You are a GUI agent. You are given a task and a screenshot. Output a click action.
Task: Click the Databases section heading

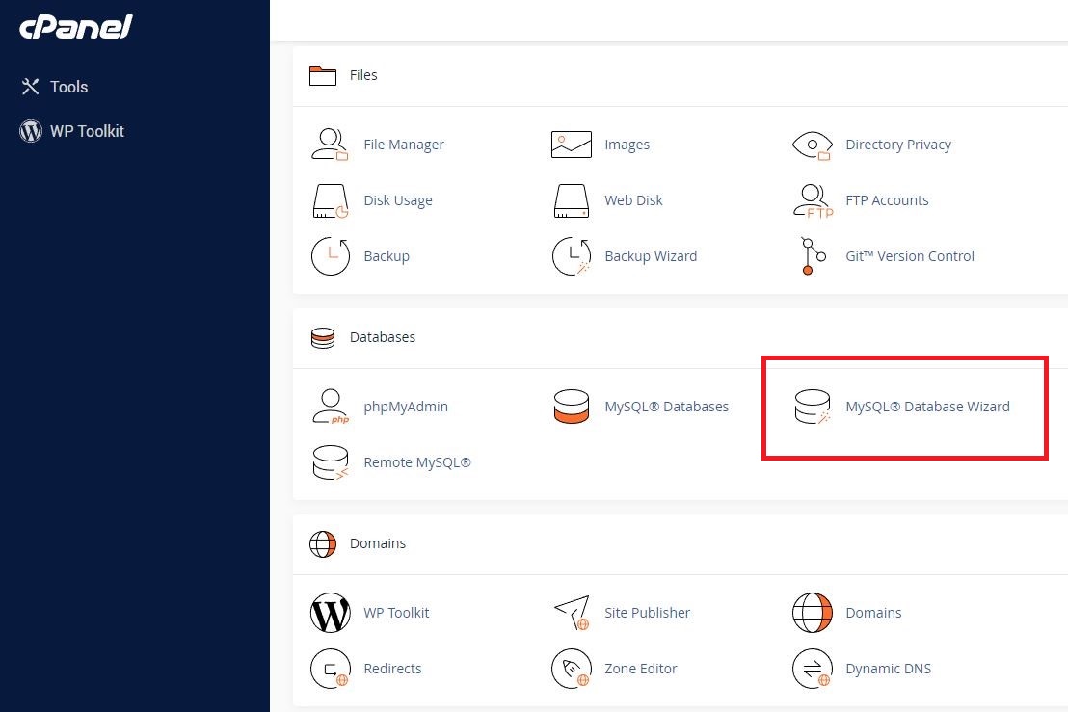coord(382,337)
